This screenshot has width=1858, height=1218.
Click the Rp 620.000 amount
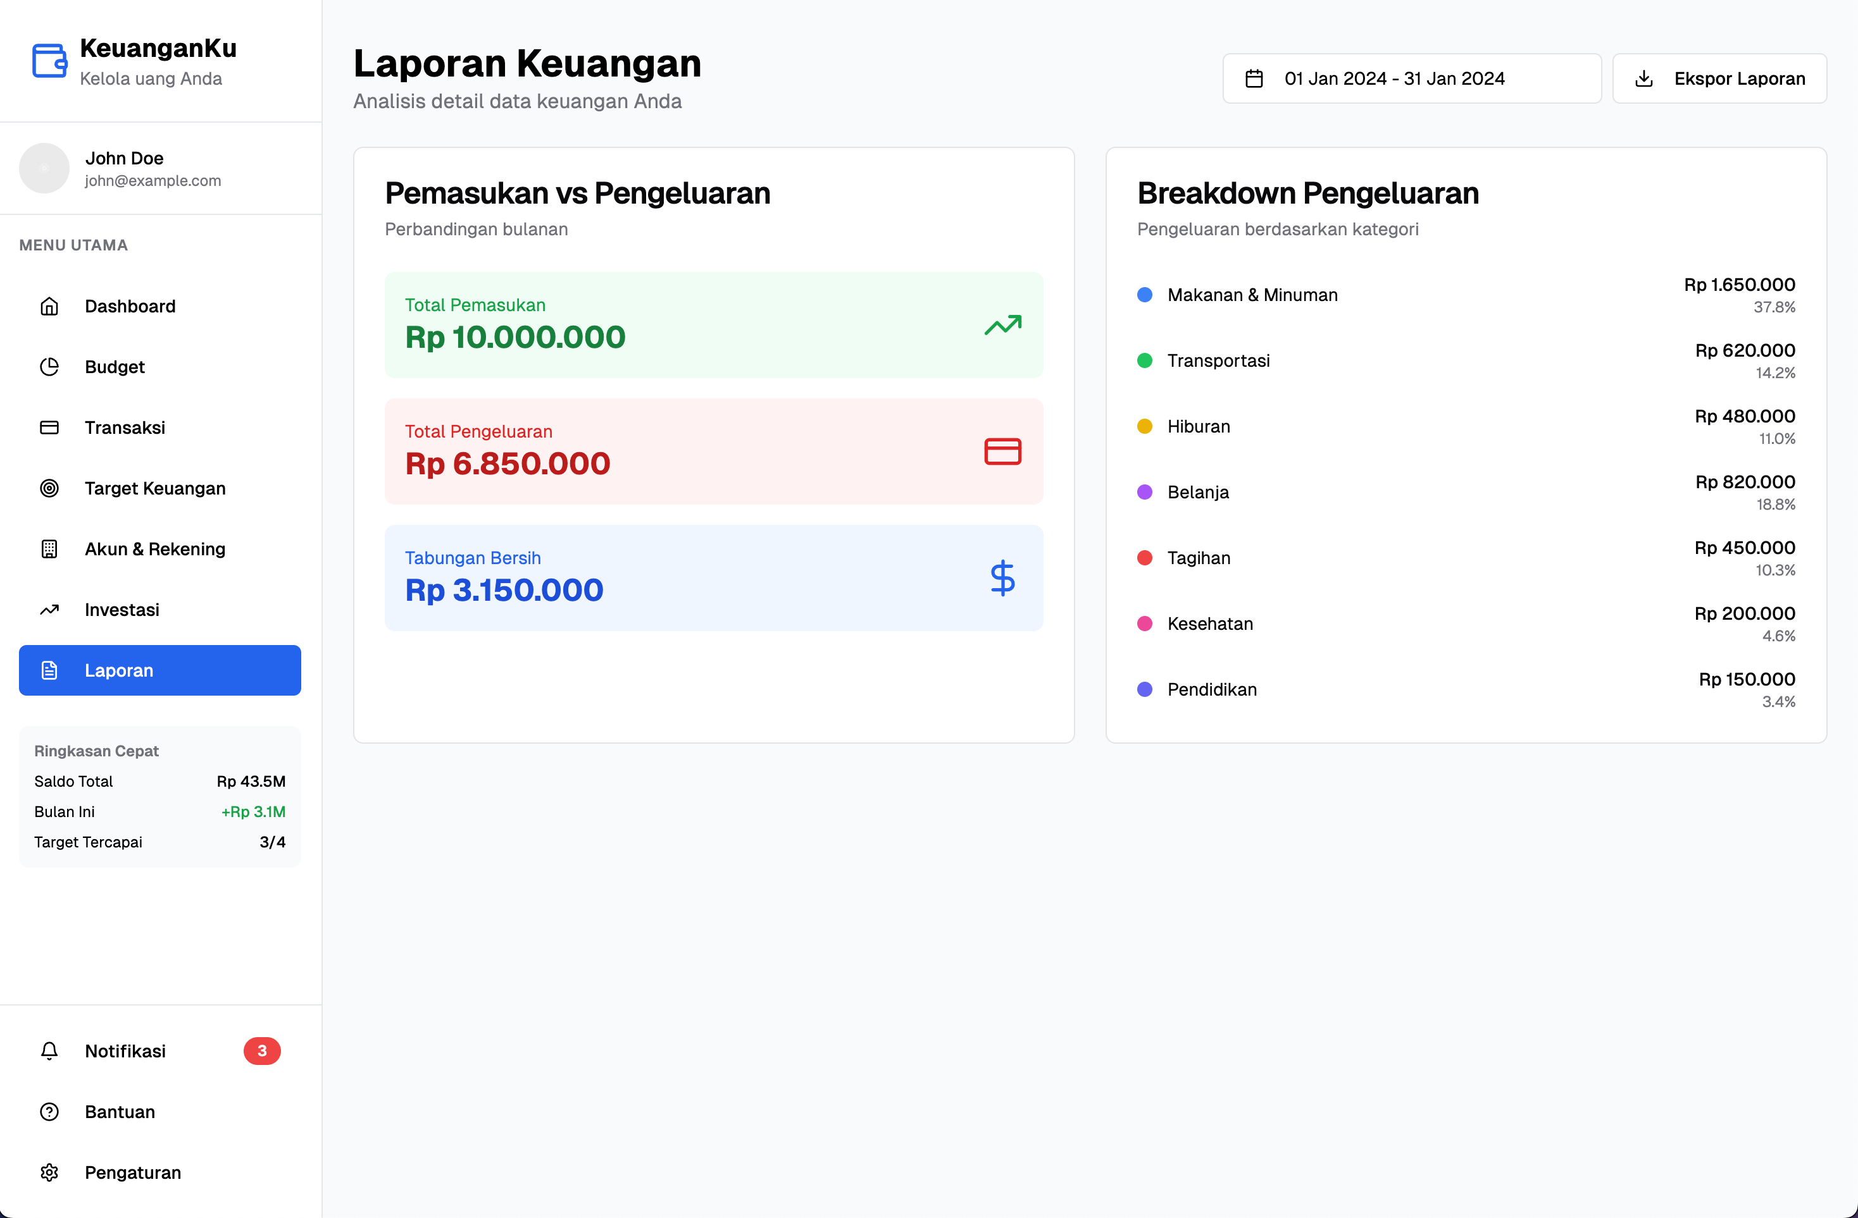[x=1745, y=350]
